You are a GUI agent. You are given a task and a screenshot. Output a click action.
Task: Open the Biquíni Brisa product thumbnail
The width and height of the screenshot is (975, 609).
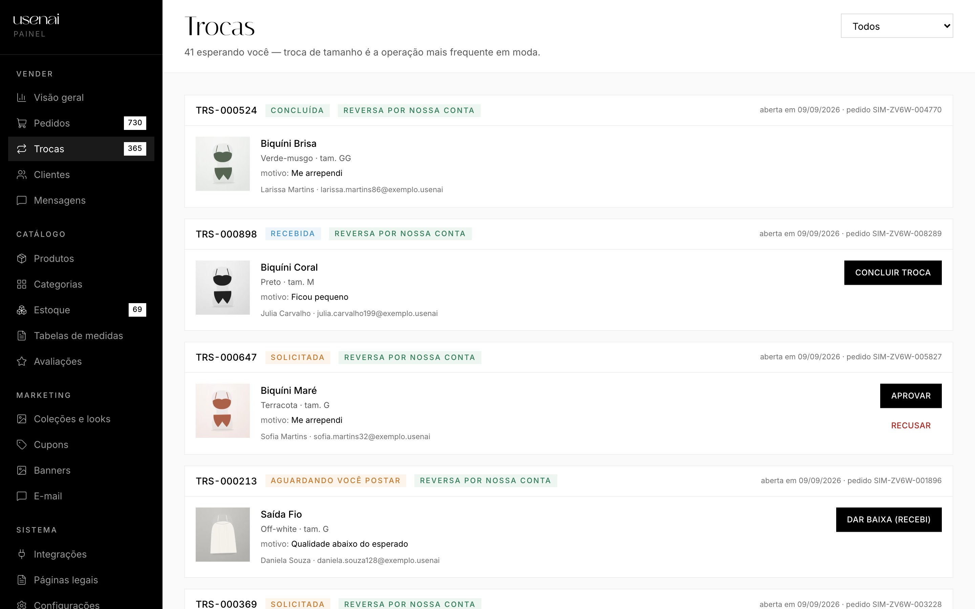click(x=223, y=163)
